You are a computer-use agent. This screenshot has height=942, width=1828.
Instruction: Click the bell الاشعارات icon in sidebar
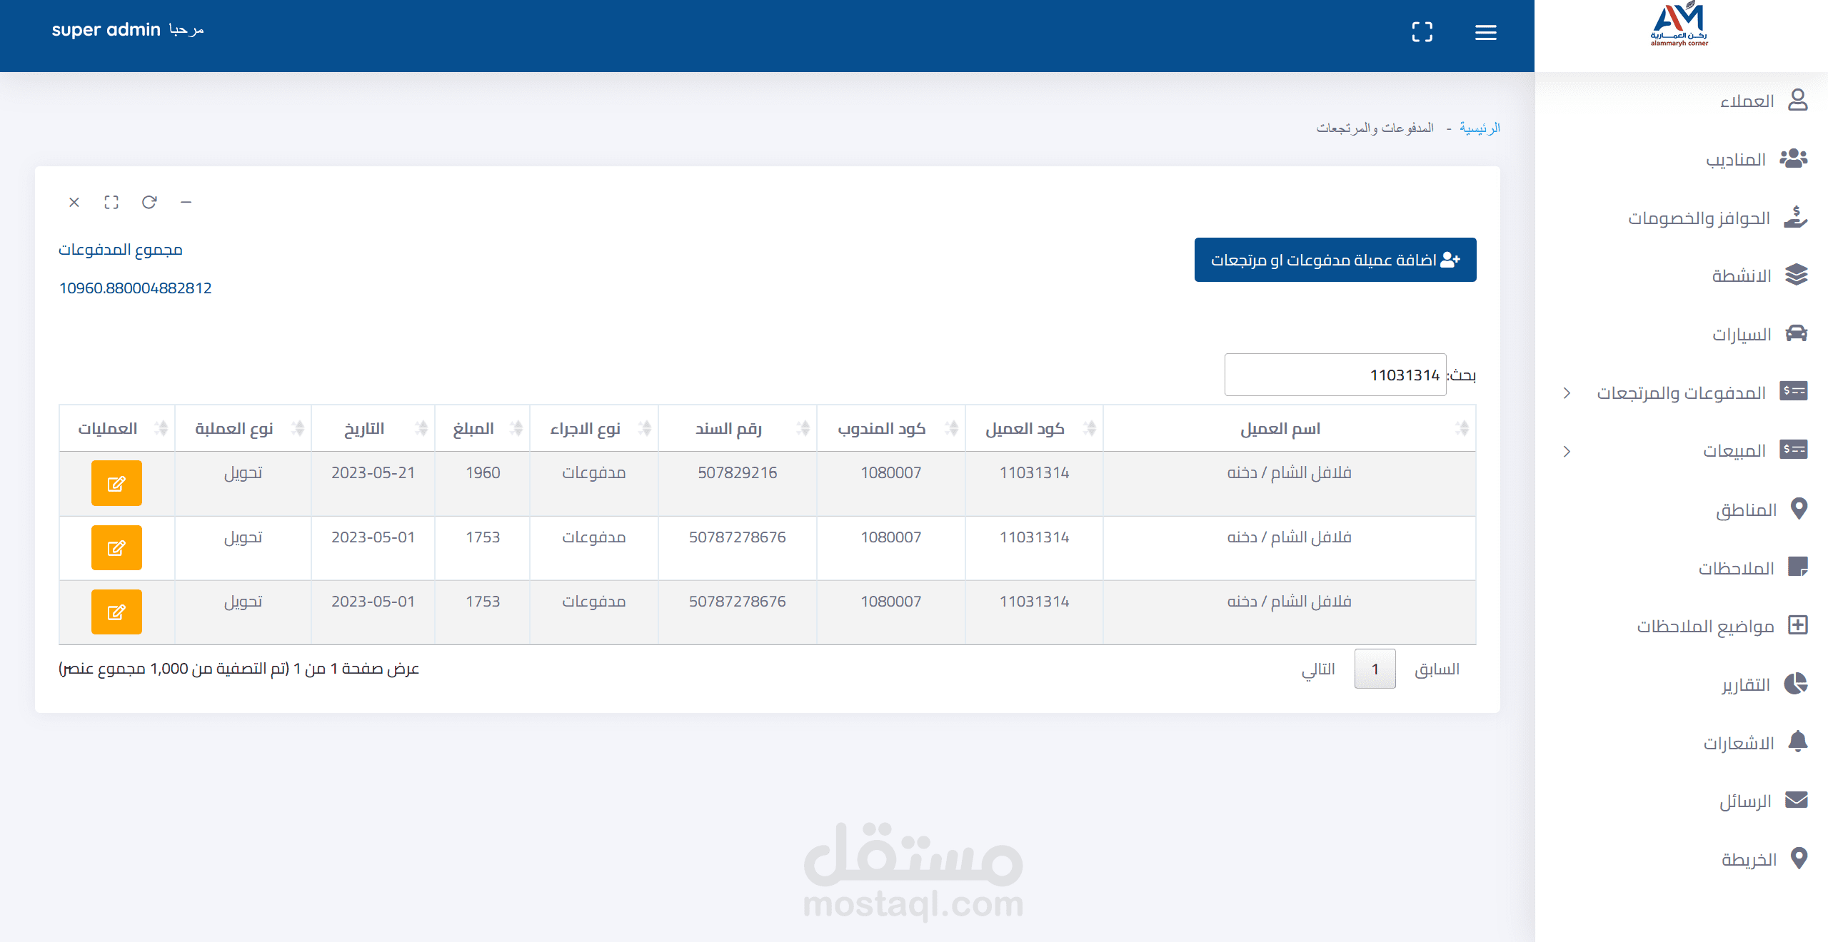click(1797, 742)
